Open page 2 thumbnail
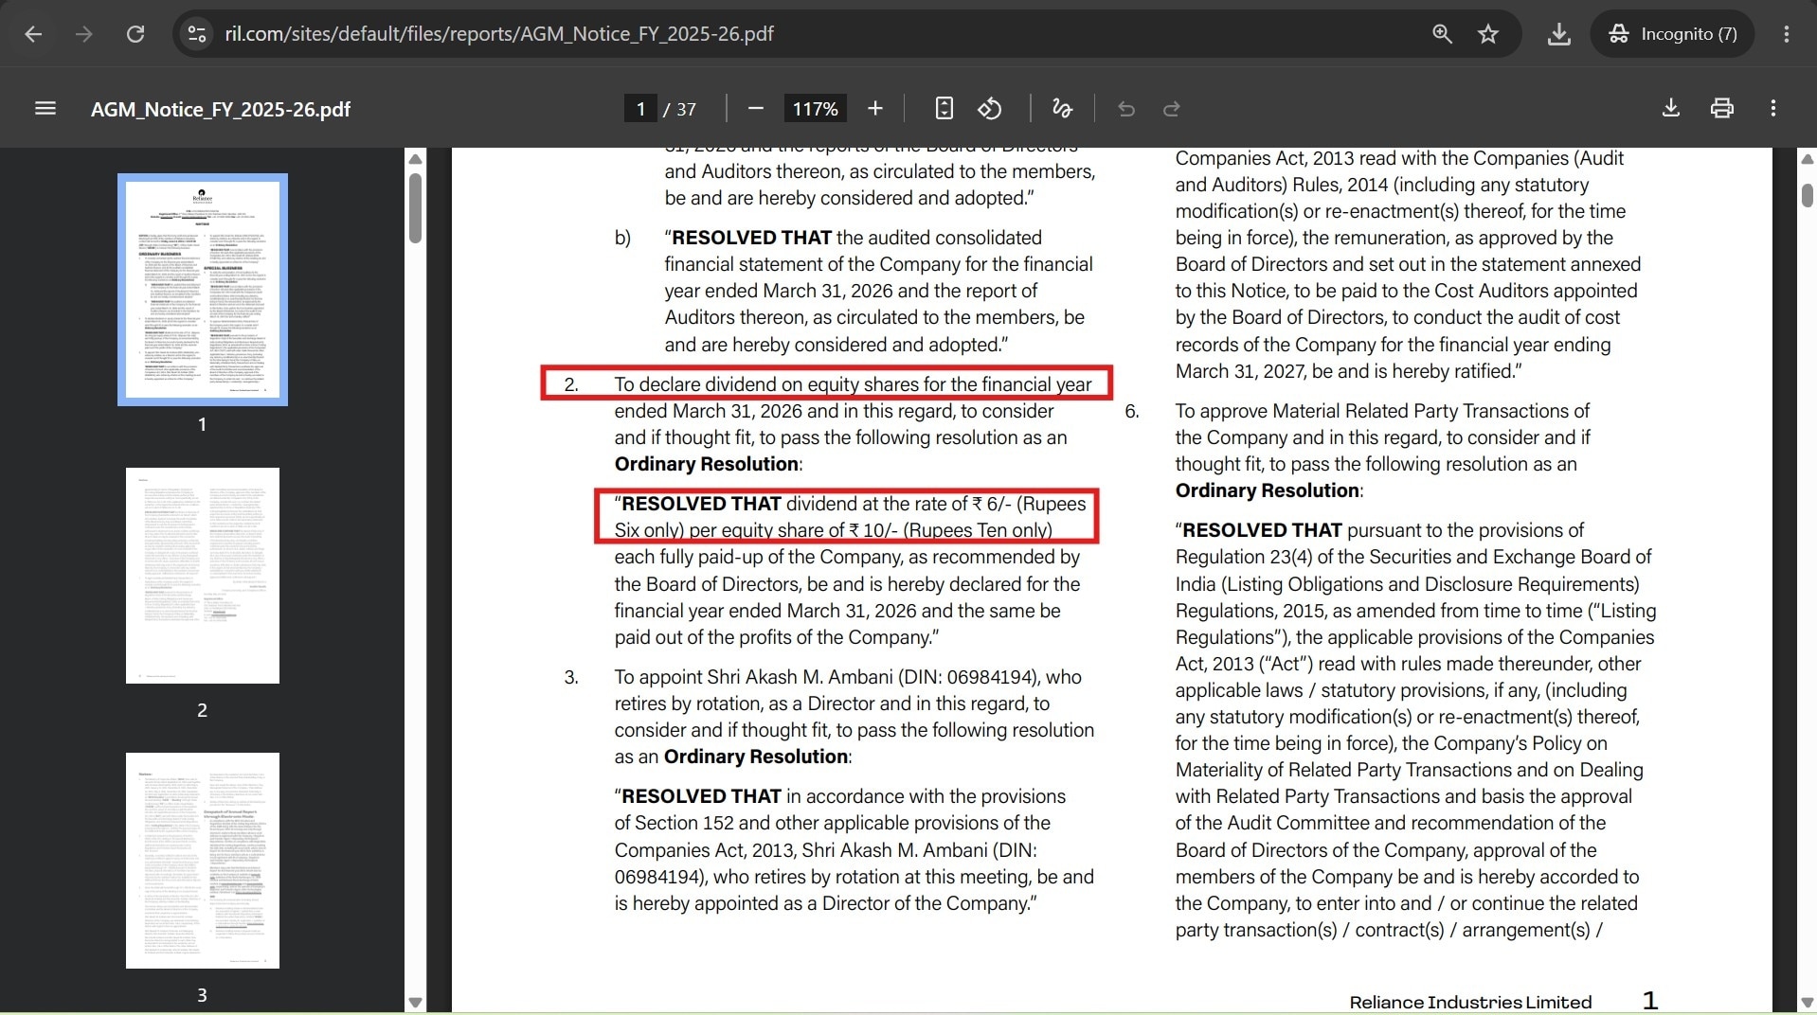The height and width of the screenshot is (1015, 1817). 203,576
